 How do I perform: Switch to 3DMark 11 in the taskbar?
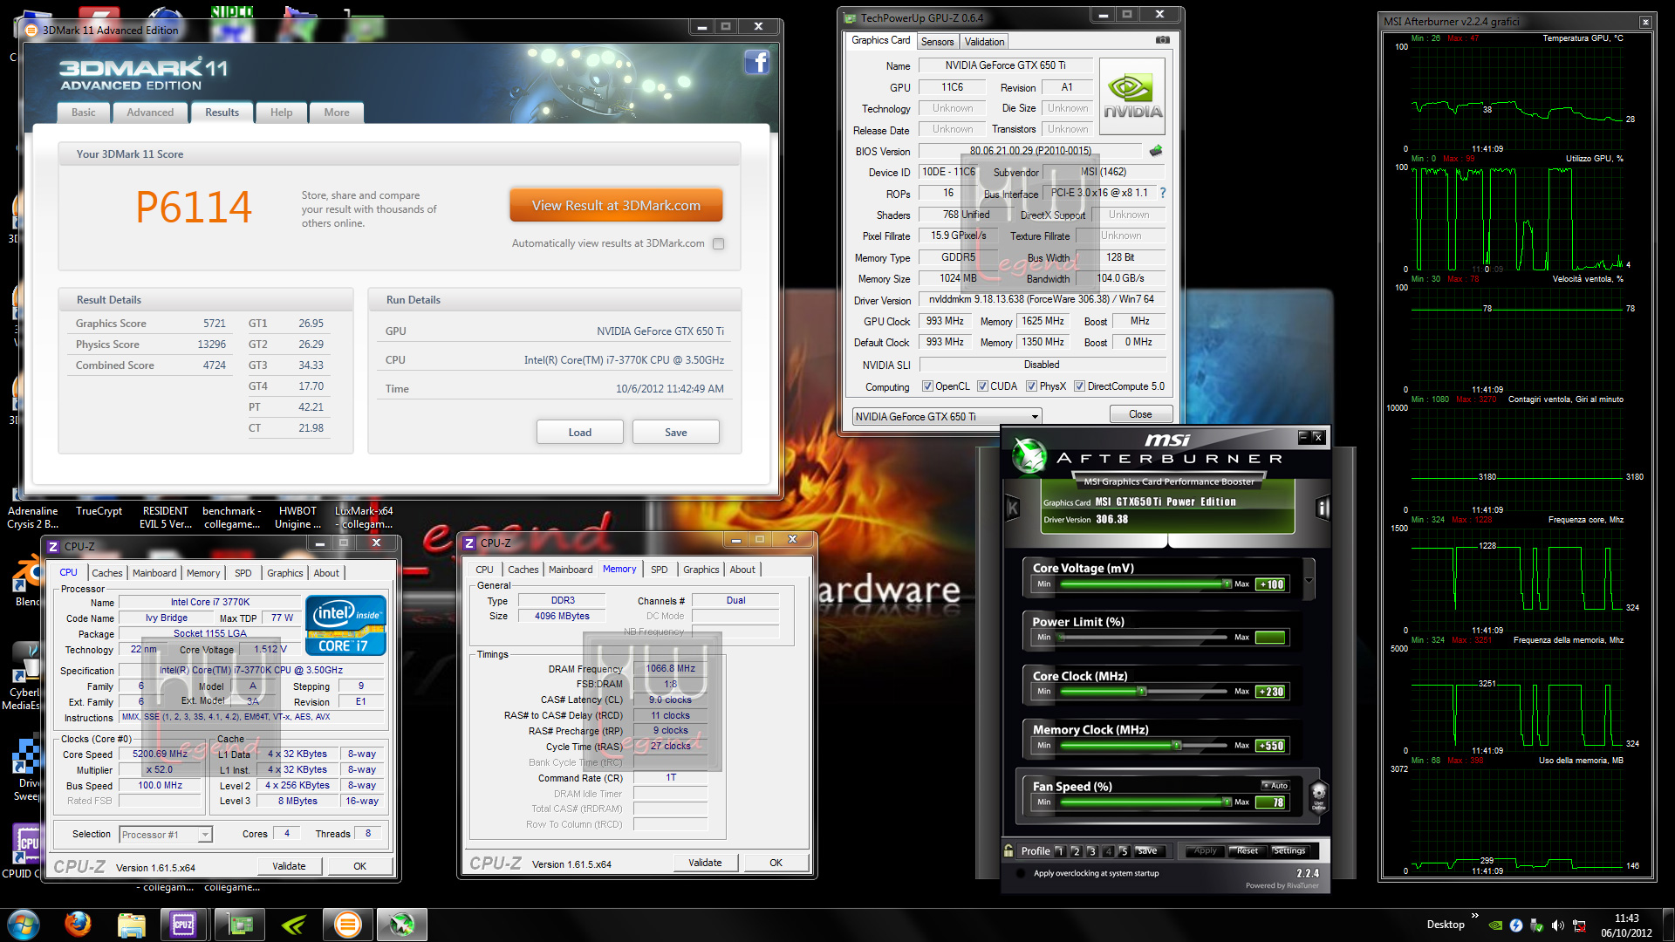tap(348, 925)
